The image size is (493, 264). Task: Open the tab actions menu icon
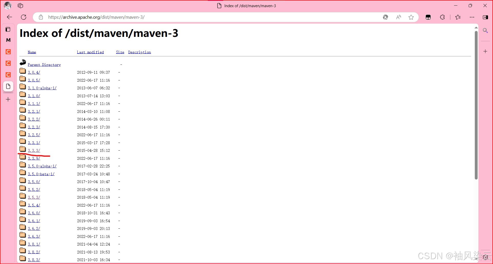coord(8,29)
